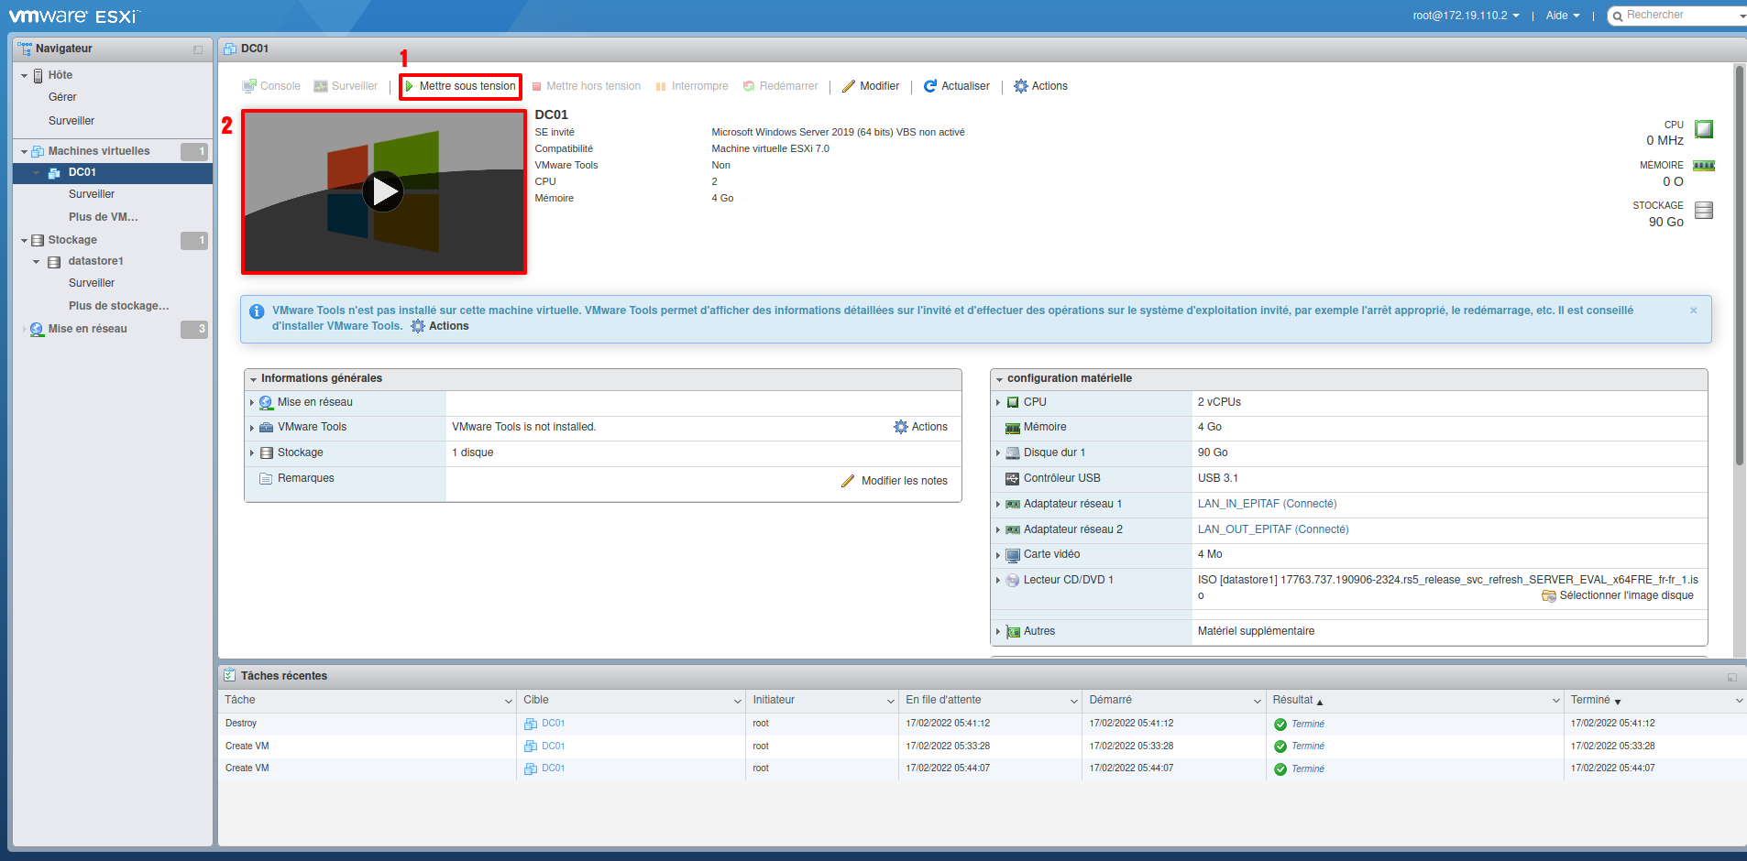The width and height of the screenshot is (1747, 861).
Task: Click the Actualiser refresh icon
Action: pos(930,86)
